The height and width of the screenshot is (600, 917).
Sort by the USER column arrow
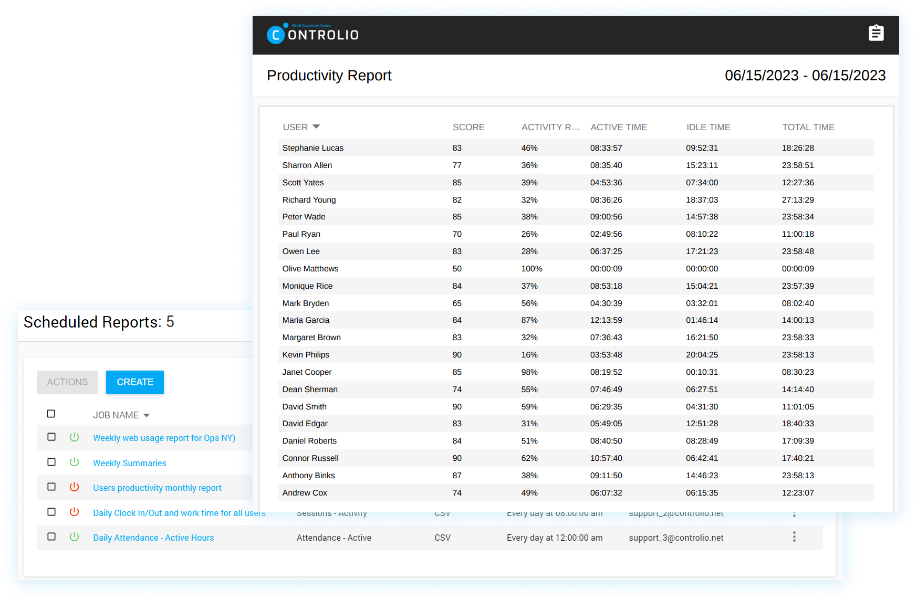316,127
